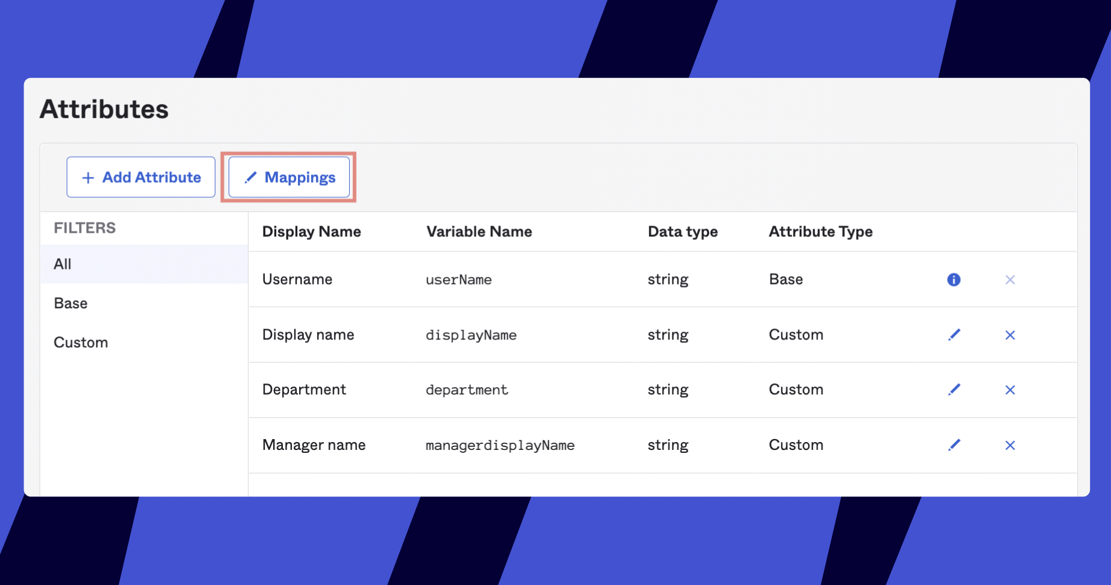Screen dimensions: 1111x585
Task: Click the Display Name column header
Action: point(311,232)
